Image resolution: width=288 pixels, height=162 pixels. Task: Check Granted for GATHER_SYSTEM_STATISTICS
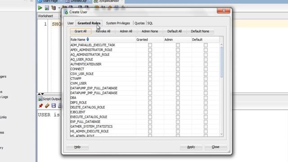(x=150, y=126)
